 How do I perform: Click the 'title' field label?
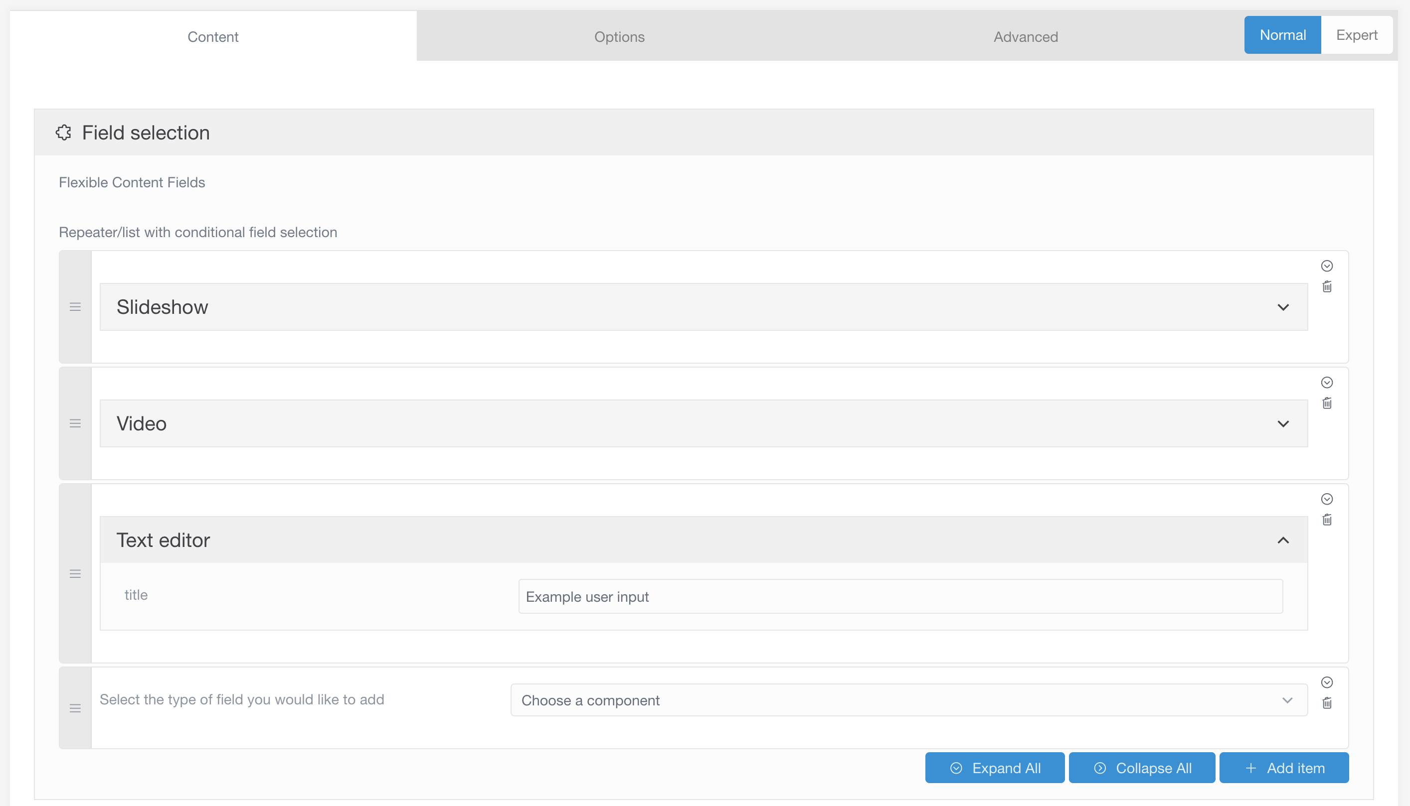pos(136,595)
